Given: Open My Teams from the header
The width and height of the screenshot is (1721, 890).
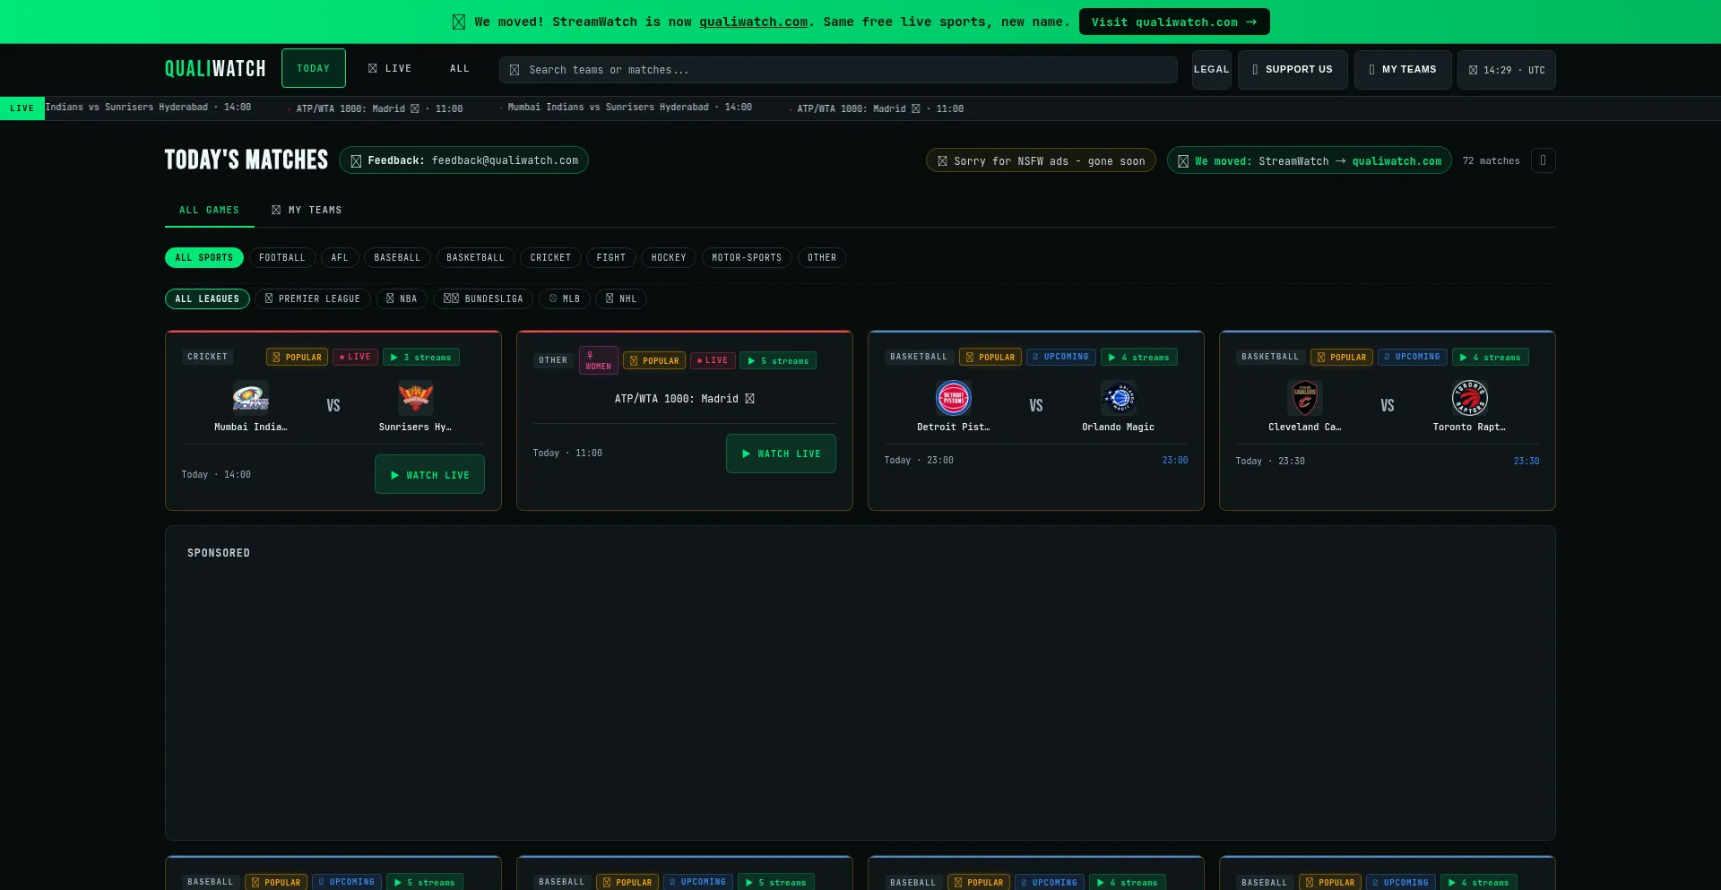Looking at the screenshot, I should point(1403,70).
